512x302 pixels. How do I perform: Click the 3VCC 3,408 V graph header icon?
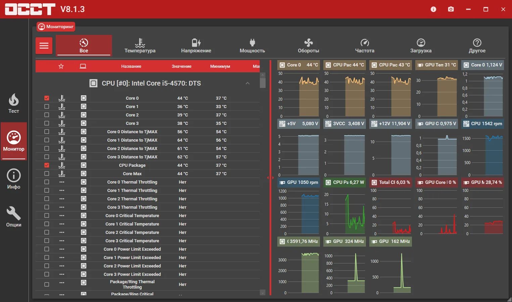coord(328,123)
